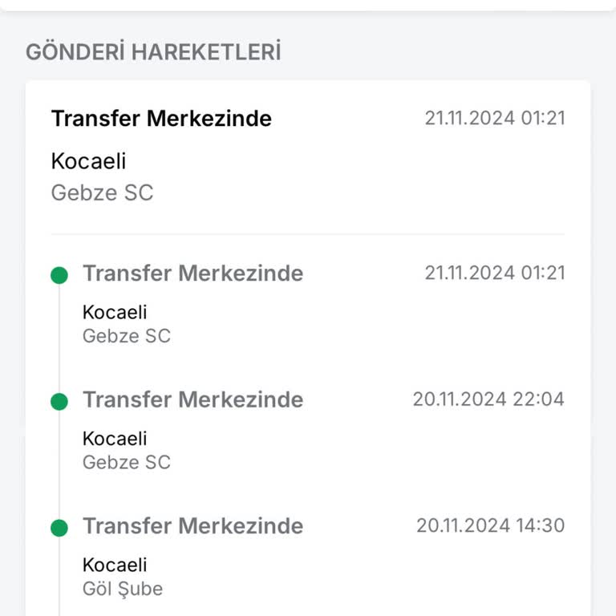This screenshot has height=616, width=616.
Task: Tap Kocaeli under the 22:04 entry
Action: point(115,439)
